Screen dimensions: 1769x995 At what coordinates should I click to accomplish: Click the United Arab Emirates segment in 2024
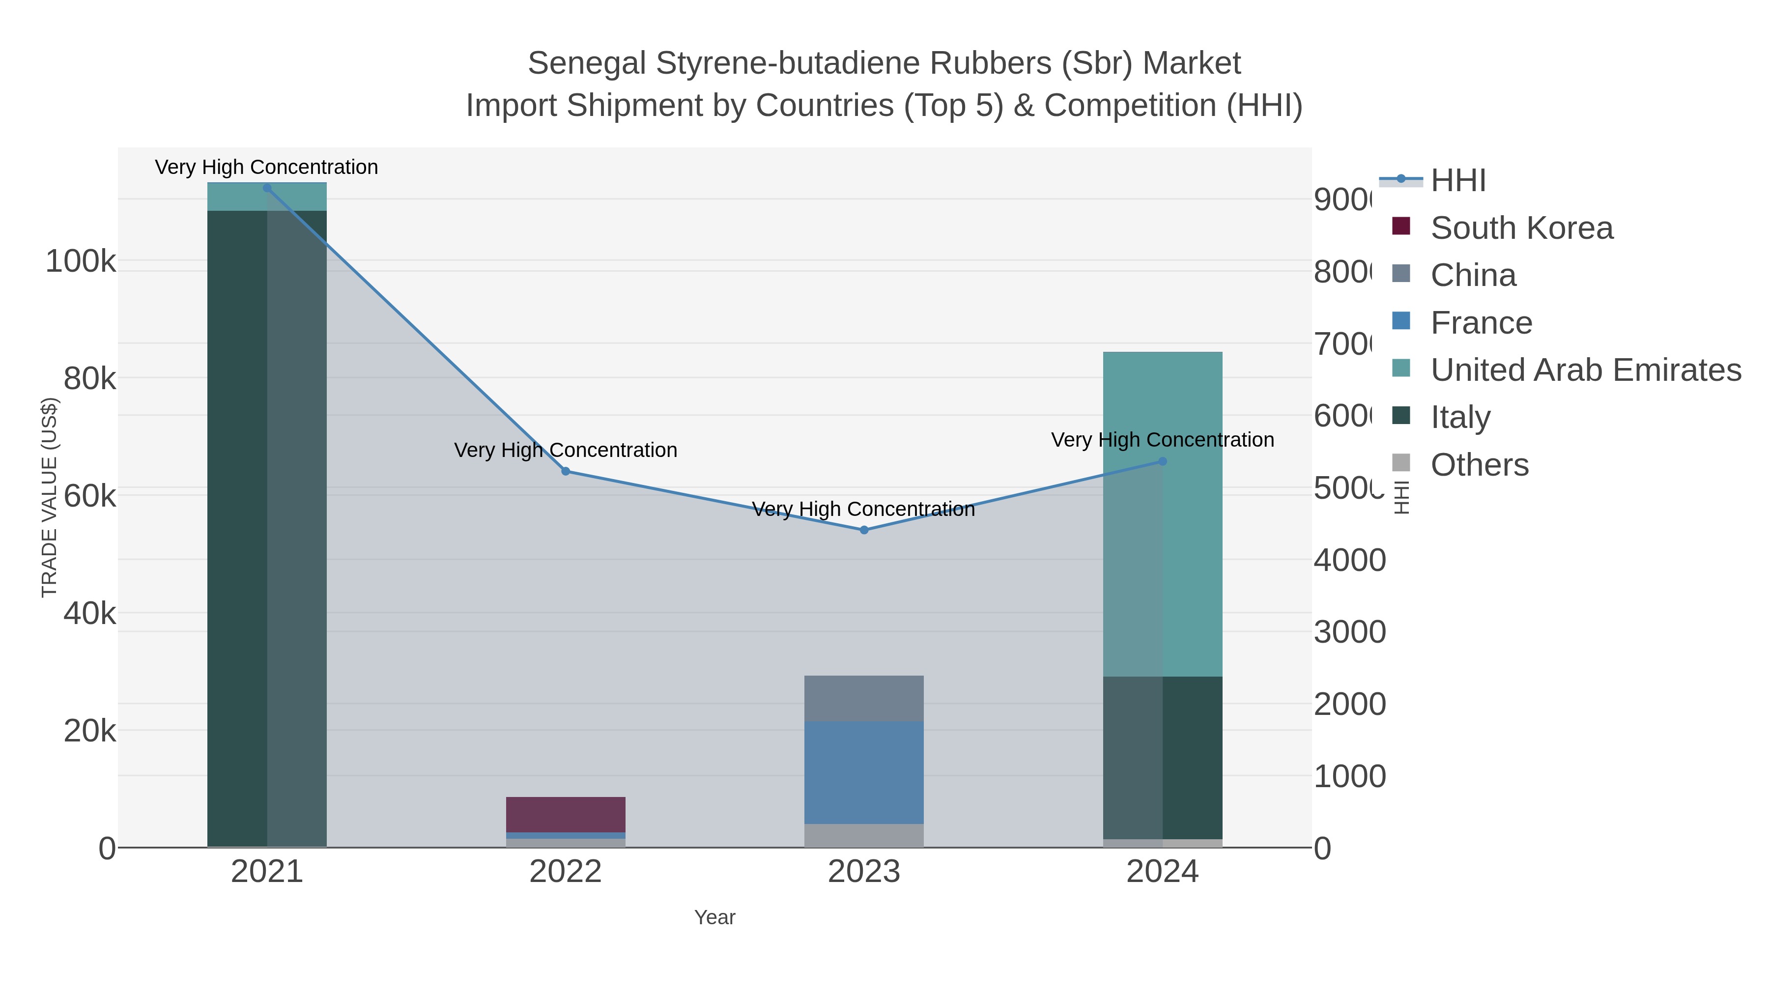coord(1163,514)
